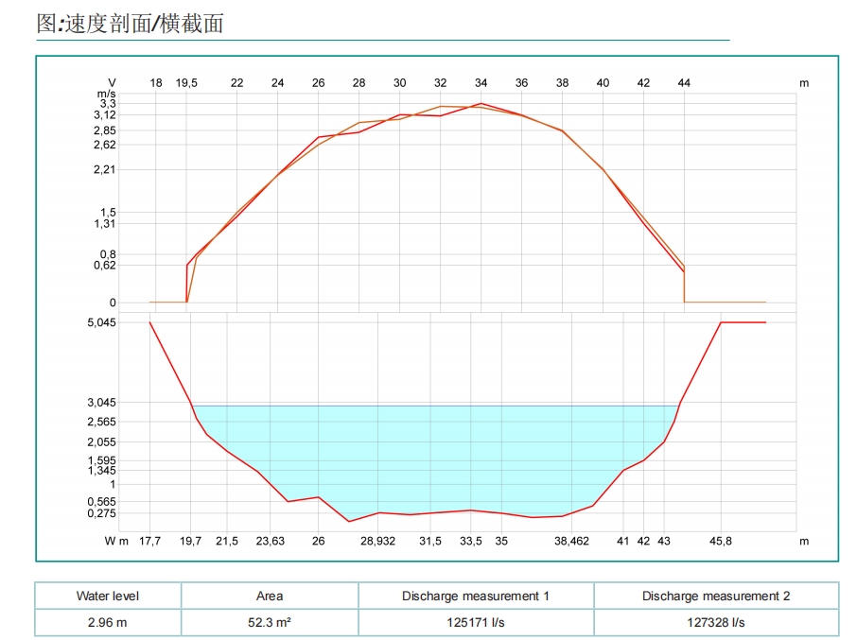Screen dimensions: 857x640
Task: Click the '3,045' depth axis label
Action: point(101,403)
